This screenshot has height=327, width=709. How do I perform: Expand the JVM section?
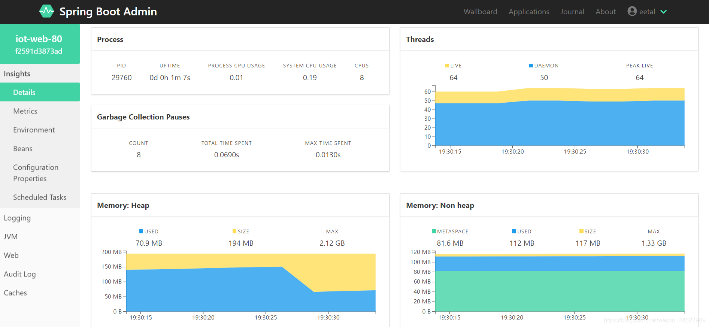click(40, 236)
